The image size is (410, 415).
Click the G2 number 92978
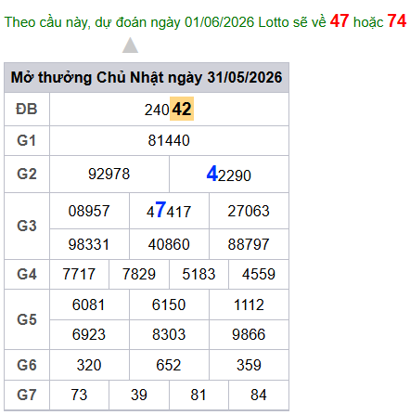[x=109, y=174]
